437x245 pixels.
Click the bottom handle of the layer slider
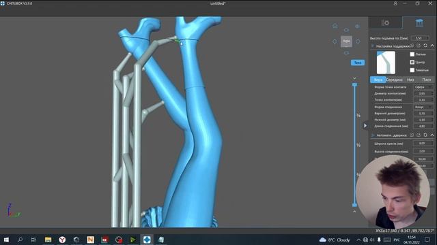[x=354, y=205]
